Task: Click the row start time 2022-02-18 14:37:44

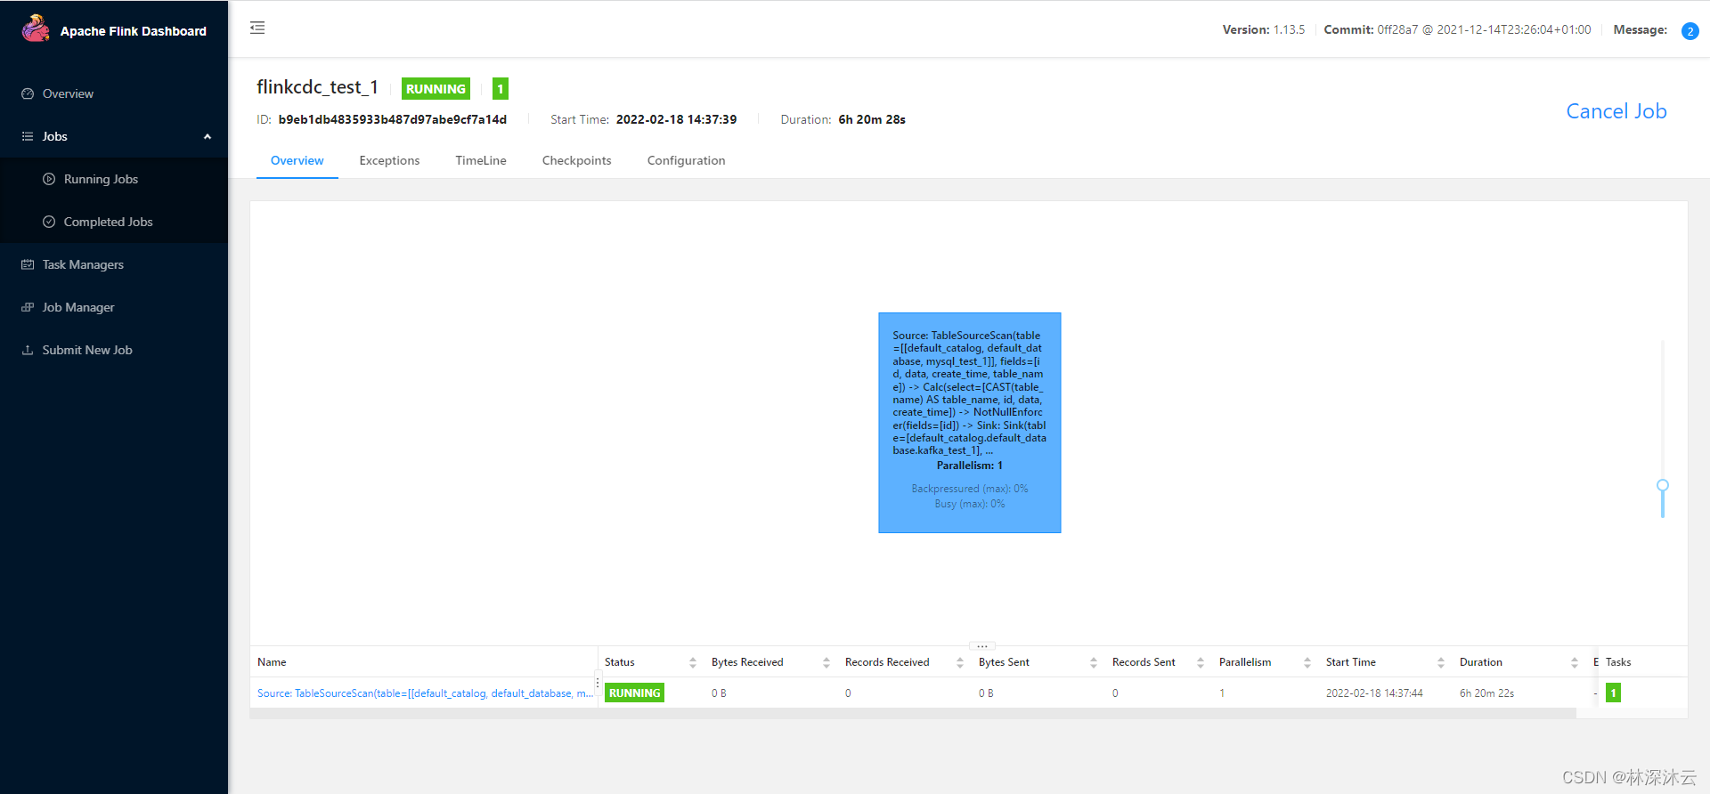Action: pyautogui.click(x=1374, y=693)
